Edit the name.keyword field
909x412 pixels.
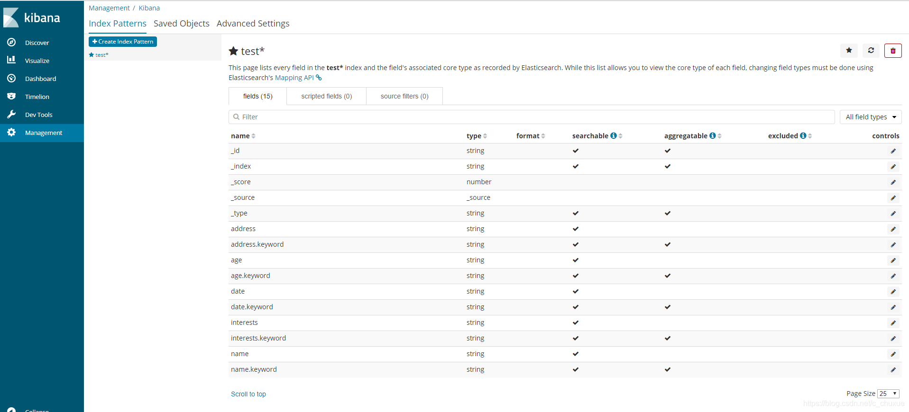(x=893, y=370)
